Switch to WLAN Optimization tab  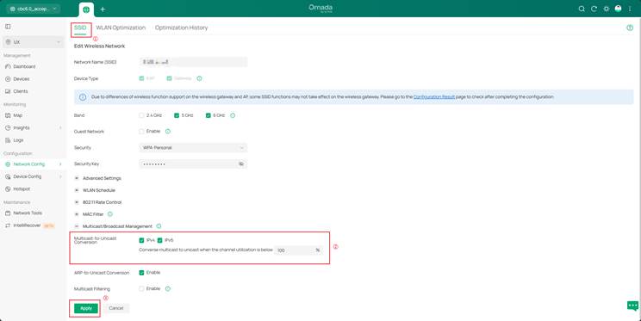[x=121, y=28]
